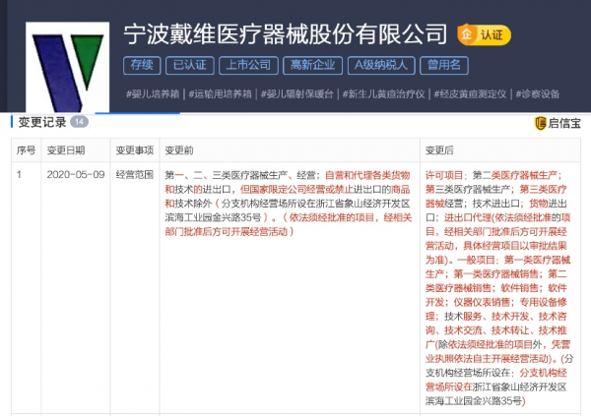591x416 pixels.
Task: Click the company name 宁波戴维医疗器械股份有限公司
Action: 286,34
